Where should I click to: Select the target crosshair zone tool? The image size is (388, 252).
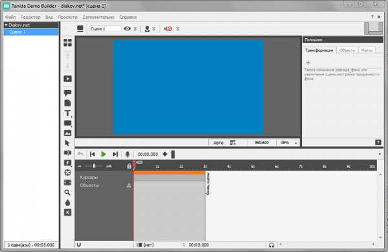click(x=67, y=173)
